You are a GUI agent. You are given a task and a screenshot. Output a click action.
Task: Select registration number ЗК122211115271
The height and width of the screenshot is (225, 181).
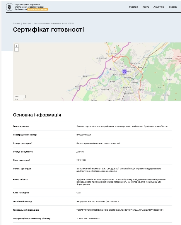point(83,135)
